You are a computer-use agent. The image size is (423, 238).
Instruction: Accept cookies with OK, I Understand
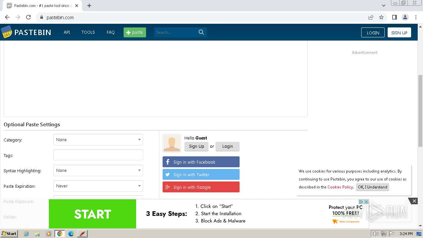click(x=372, y=187)
